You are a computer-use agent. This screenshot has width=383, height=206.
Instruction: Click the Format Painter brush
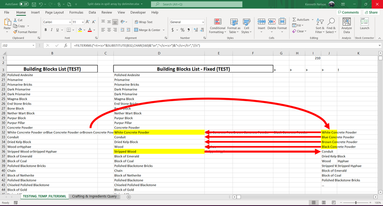(15, 32)
